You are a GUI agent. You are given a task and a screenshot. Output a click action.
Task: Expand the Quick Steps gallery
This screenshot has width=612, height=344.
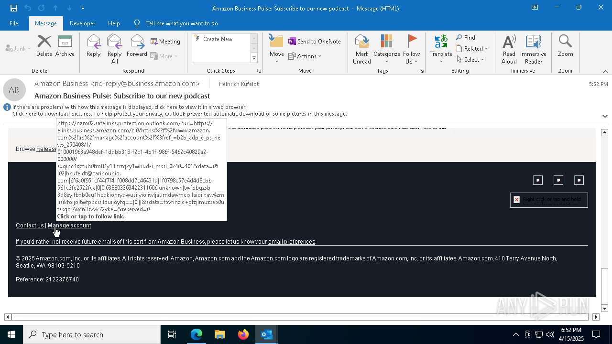tap(254, 58)
